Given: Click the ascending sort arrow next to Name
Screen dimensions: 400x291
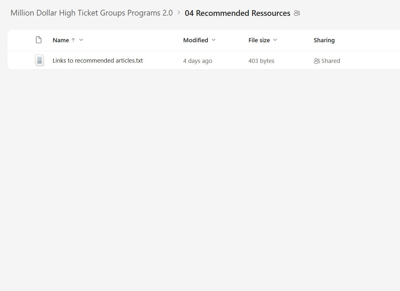Looking at the screenshot, I should coord(73,40).
